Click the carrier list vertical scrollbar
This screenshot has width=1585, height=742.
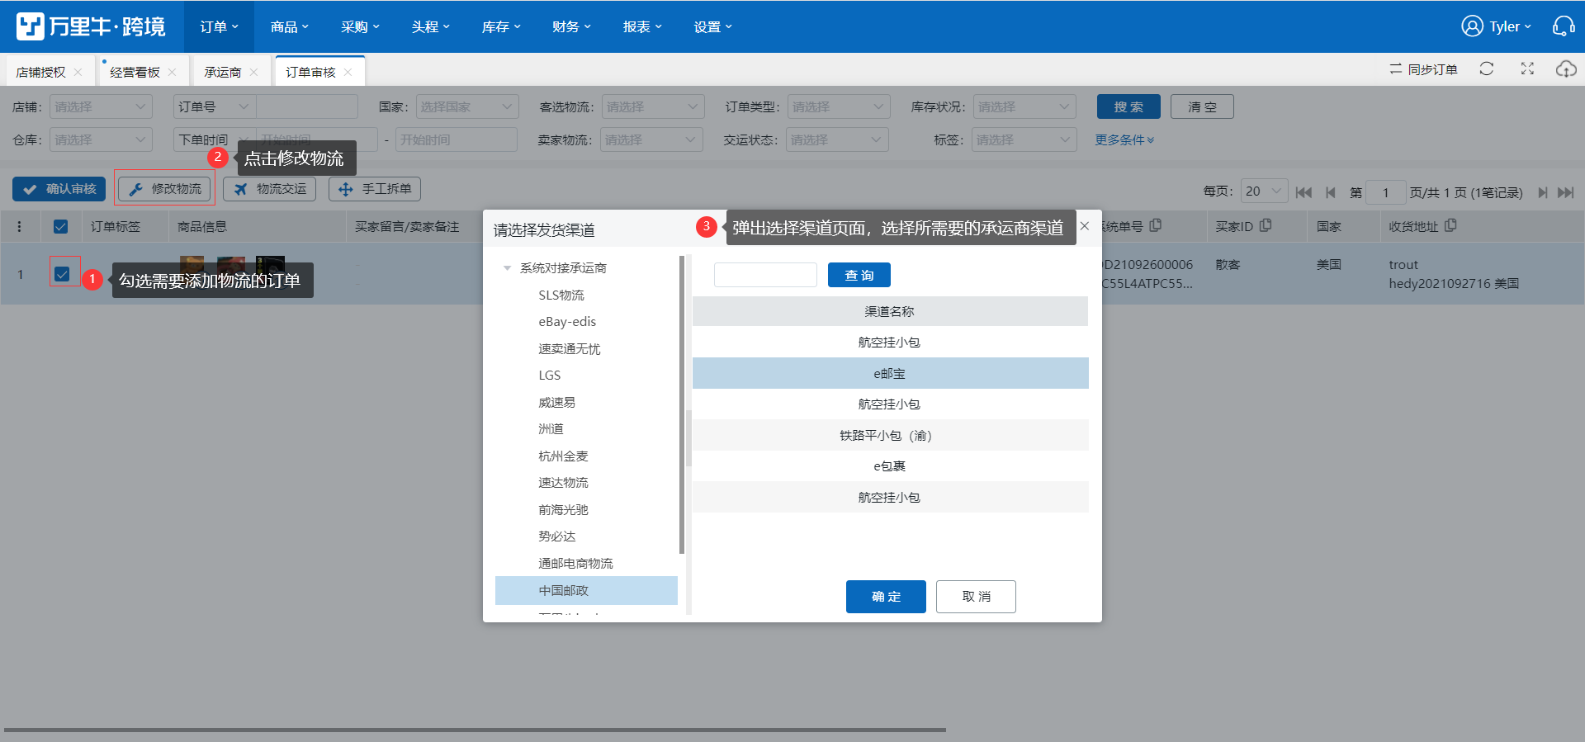682,404
